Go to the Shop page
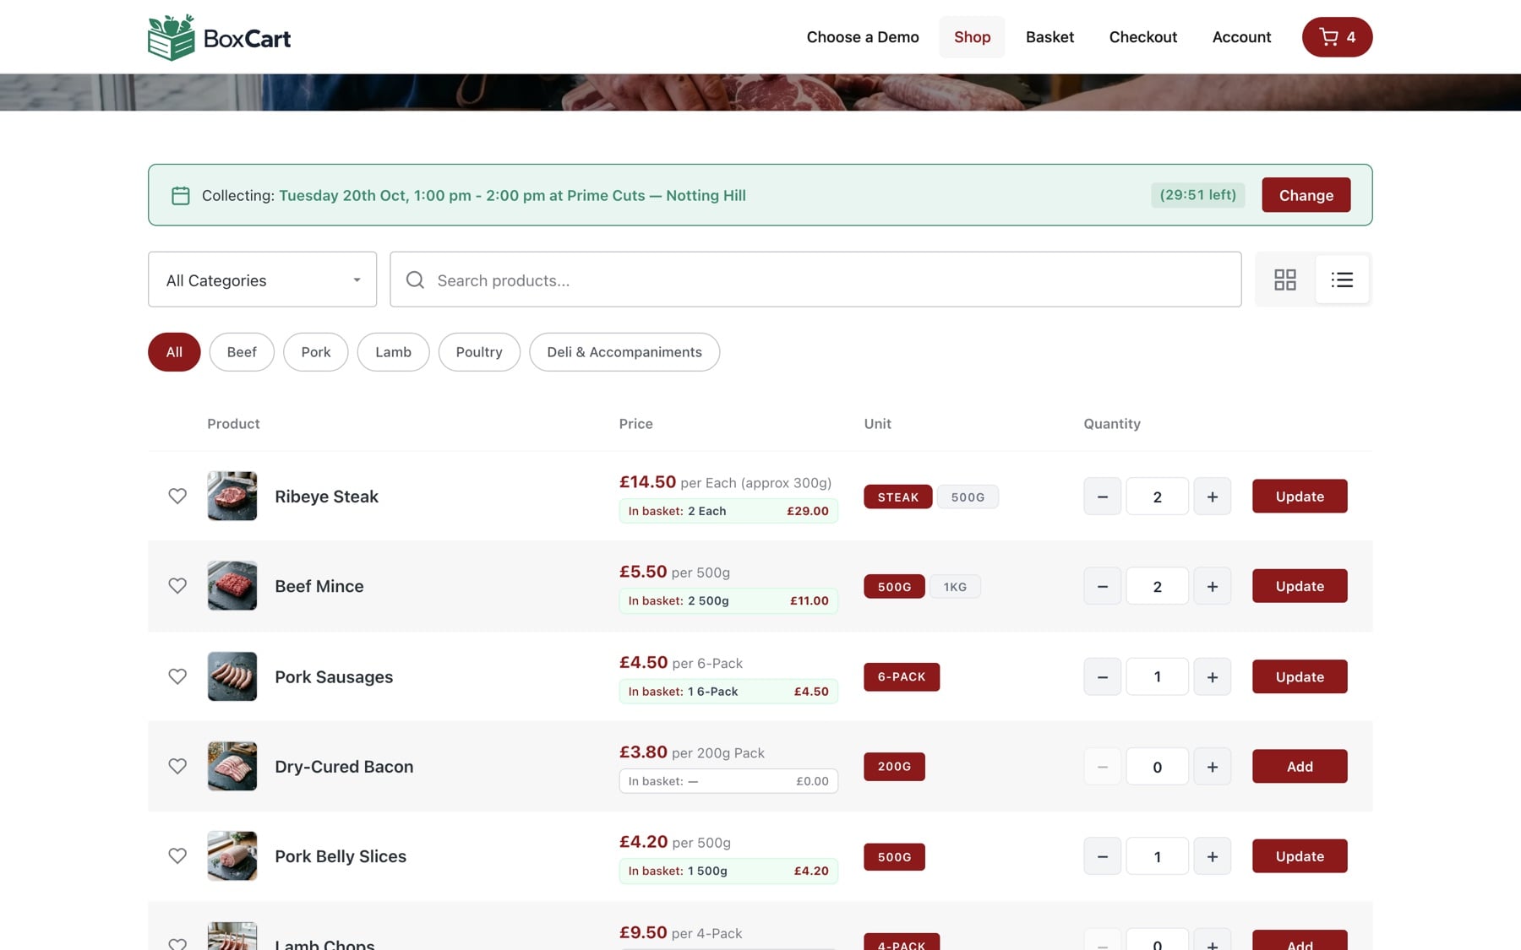The height and width of the screenshot is (950, 1521). click(x=972, y=37)
